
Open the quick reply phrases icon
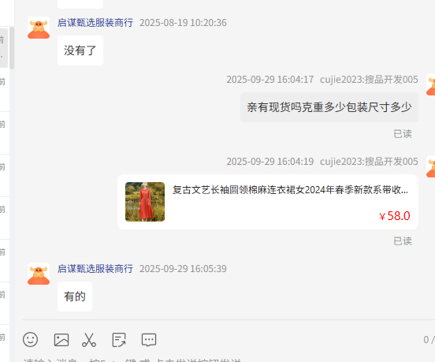pos(119,340)
